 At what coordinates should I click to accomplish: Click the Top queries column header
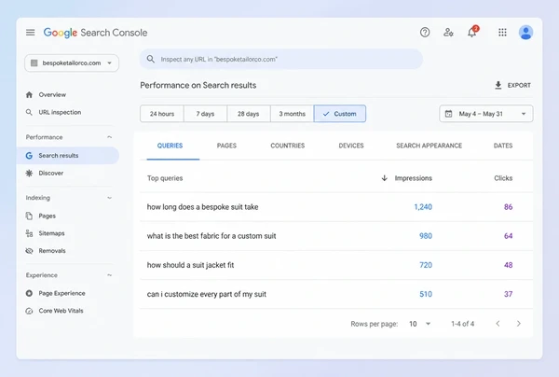165,178
